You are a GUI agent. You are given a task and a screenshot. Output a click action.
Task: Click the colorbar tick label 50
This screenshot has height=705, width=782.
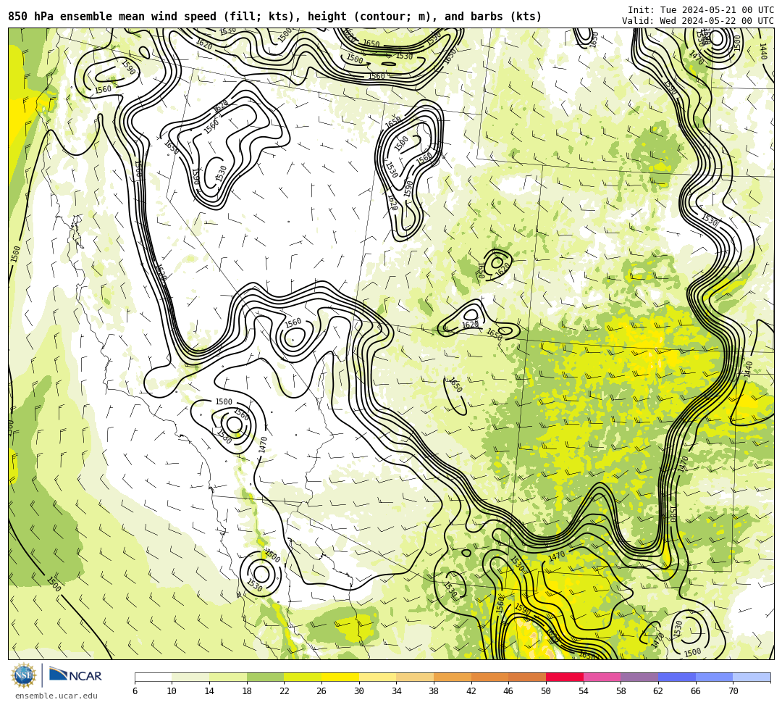pyautogui.click(x=546, y=691)
